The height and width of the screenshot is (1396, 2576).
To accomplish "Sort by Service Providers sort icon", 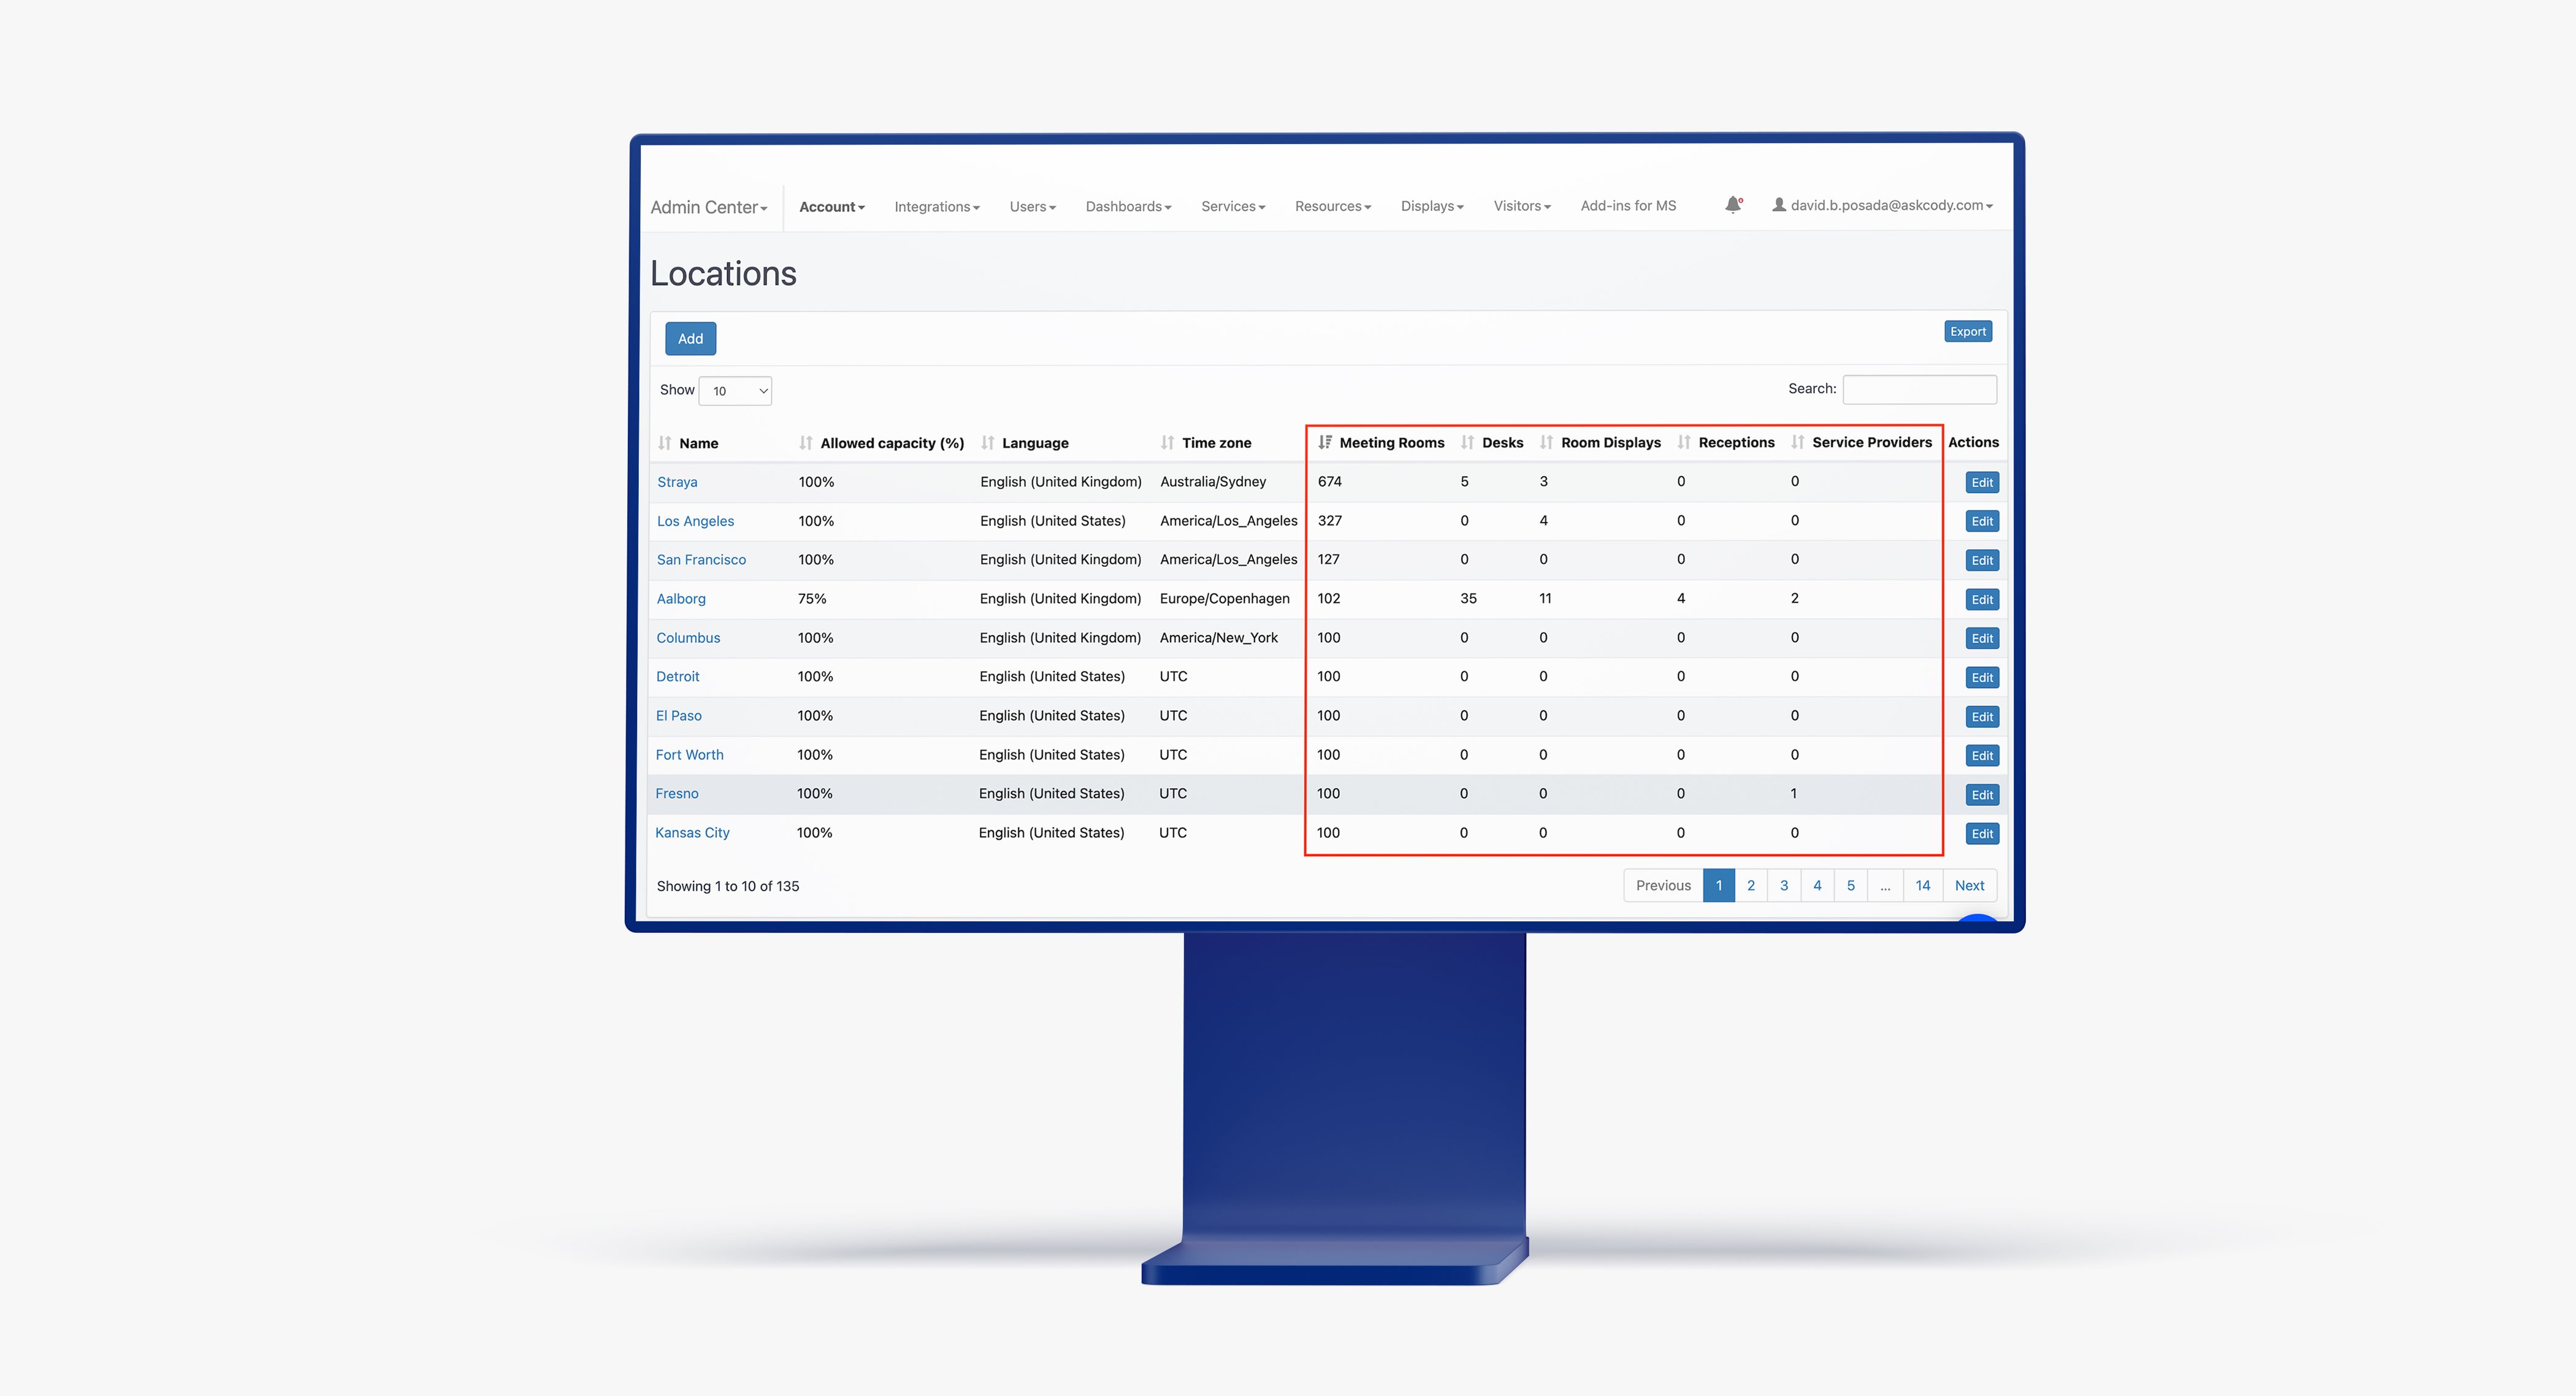I will tap(1798, 442).
